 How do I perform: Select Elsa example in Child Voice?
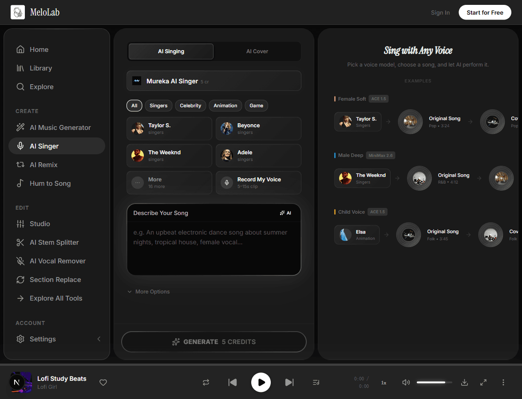(357, 235)
